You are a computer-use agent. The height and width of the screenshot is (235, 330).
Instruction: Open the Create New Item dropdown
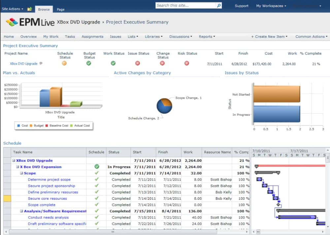point(269,37)
